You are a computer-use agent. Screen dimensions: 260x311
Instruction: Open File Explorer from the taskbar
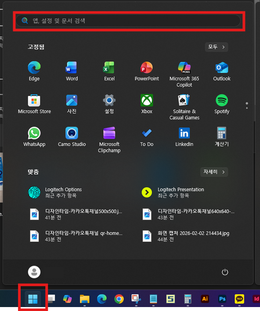click(85, 299)
